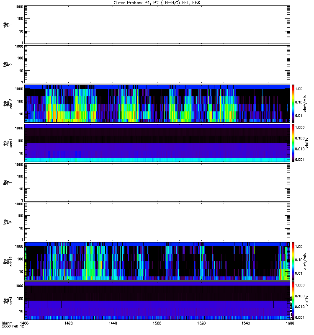Click the 0.01 tick on thb edc12 color bar
Screen dimensions: 314x335
299,116
